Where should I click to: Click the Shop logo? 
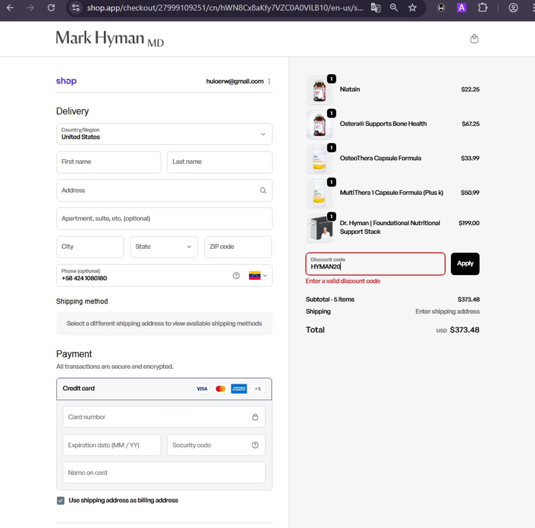click(x=66, y=81)
